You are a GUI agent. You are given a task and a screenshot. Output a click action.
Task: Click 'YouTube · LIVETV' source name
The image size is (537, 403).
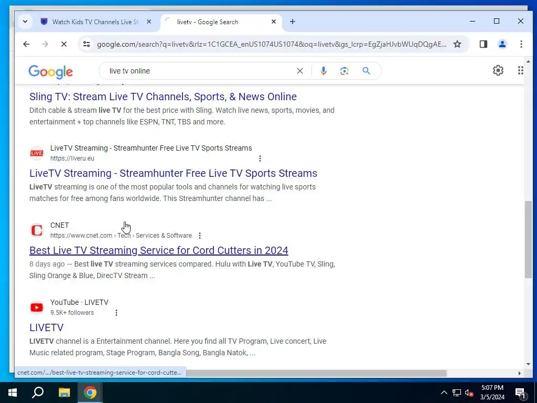[x=79, y=302]
